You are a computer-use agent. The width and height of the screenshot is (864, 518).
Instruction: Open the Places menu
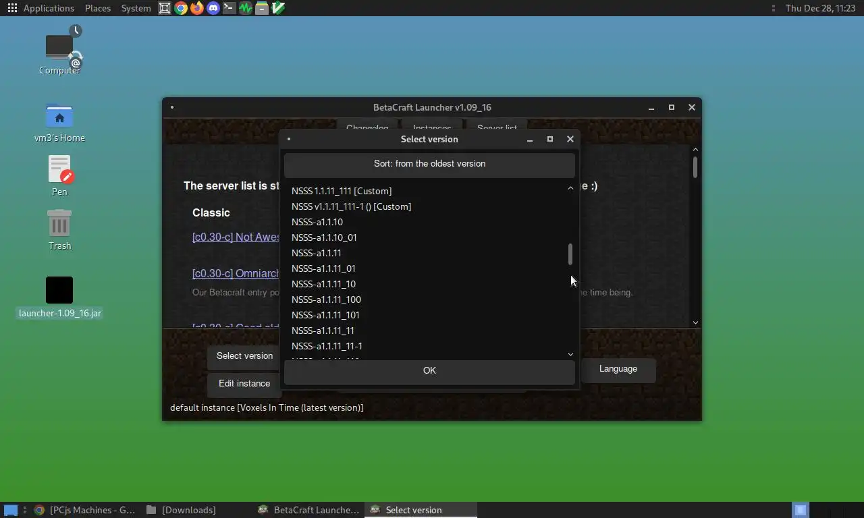tap(98, 8)
